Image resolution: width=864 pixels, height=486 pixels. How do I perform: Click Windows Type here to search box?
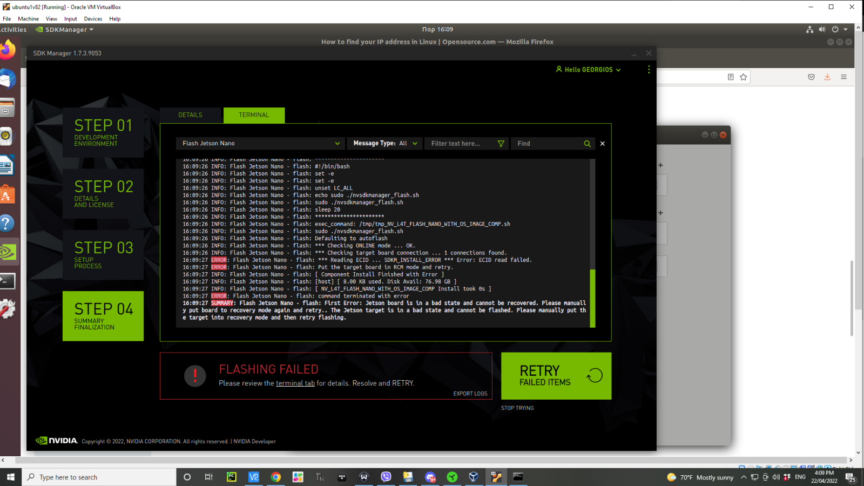click(99, 477)
